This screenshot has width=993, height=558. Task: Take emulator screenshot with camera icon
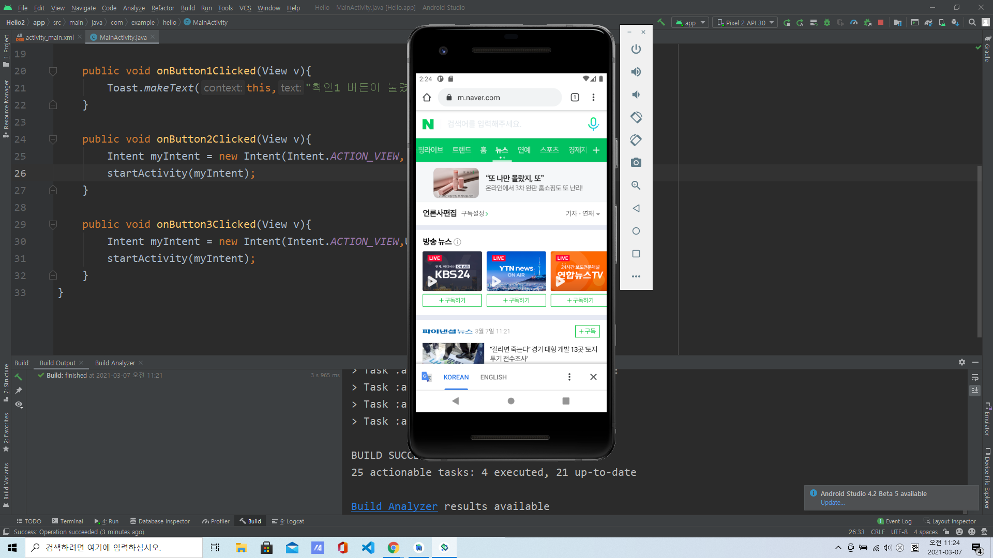636,163
